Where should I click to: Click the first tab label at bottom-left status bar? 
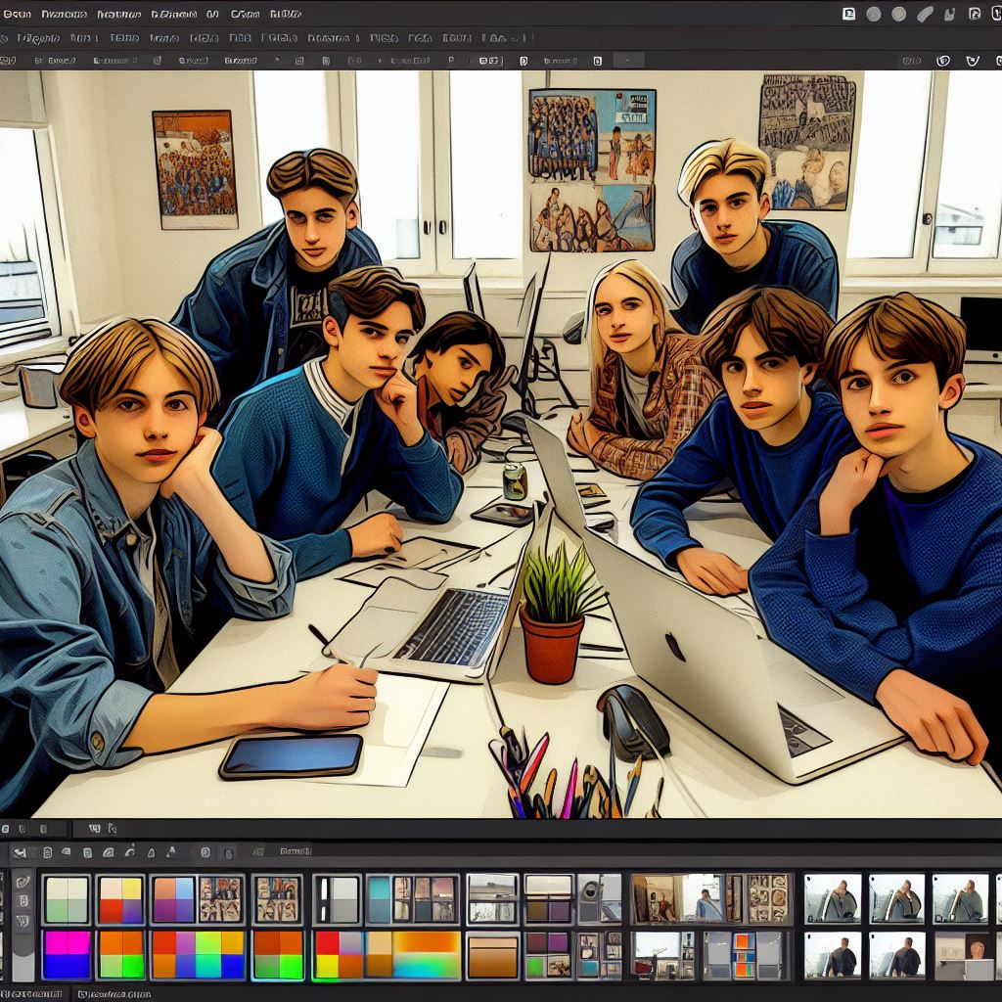tap(32, 994)
